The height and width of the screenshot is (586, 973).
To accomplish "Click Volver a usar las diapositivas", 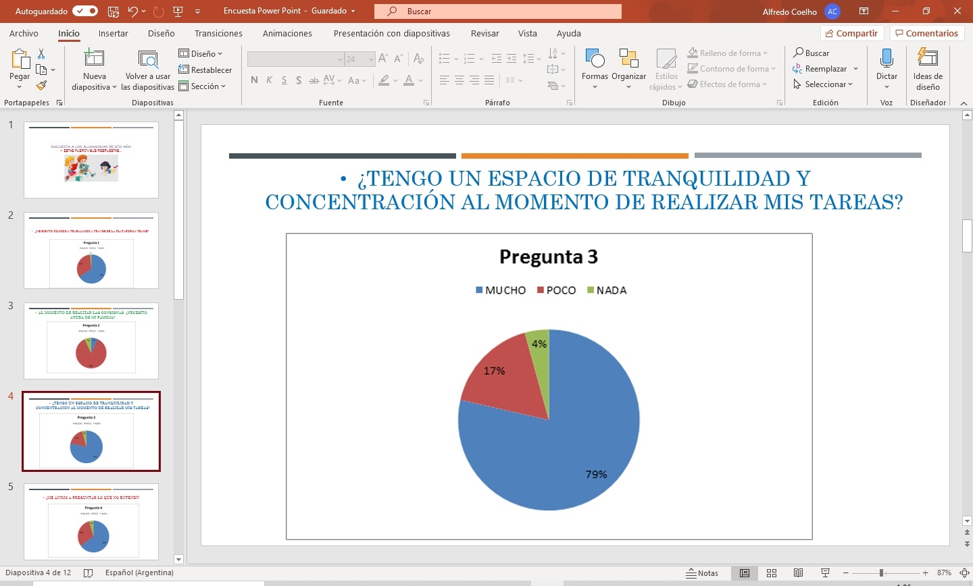I will click(x=147, y=70).
